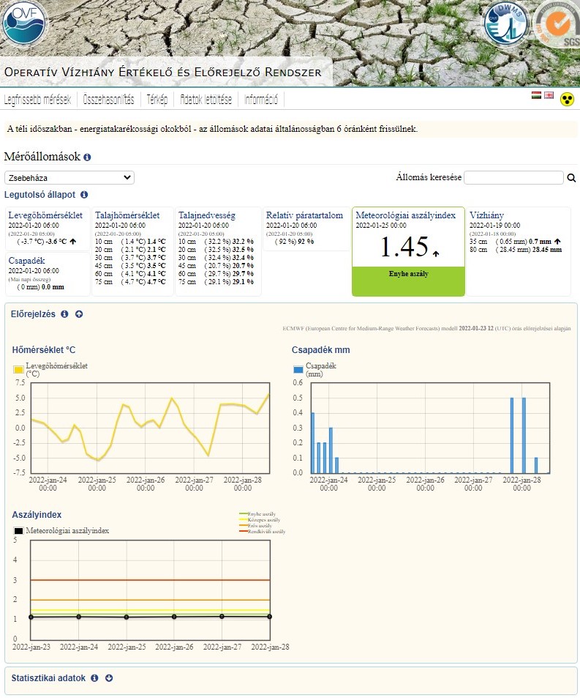This screenshot has height=698, width=580.
Task: Open the Zsebeháza station dropdown
Action: pos(69,177)
